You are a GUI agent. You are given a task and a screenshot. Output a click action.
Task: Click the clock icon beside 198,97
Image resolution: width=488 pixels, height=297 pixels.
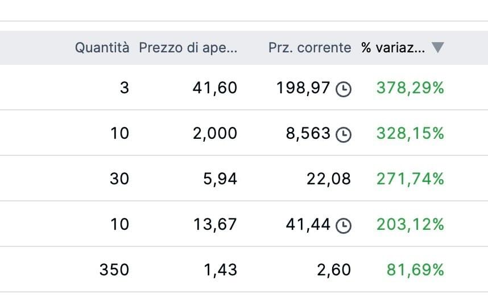coord(344,89)
